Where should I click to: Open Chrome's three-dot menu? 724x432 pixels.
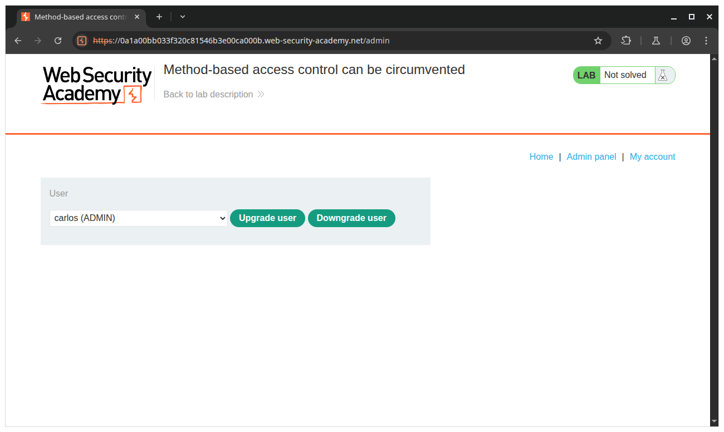(x=706, y=40)
